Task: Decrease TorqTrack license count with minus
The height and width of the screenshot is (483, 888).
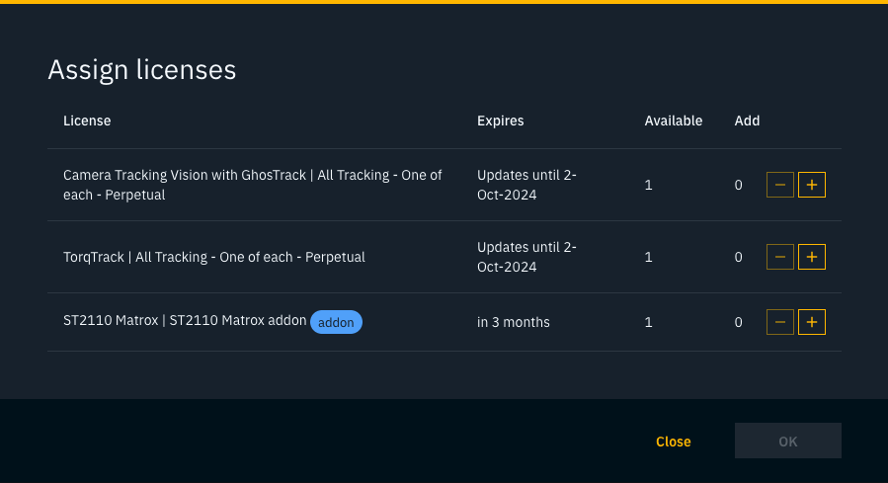Action: coord(780,257)
